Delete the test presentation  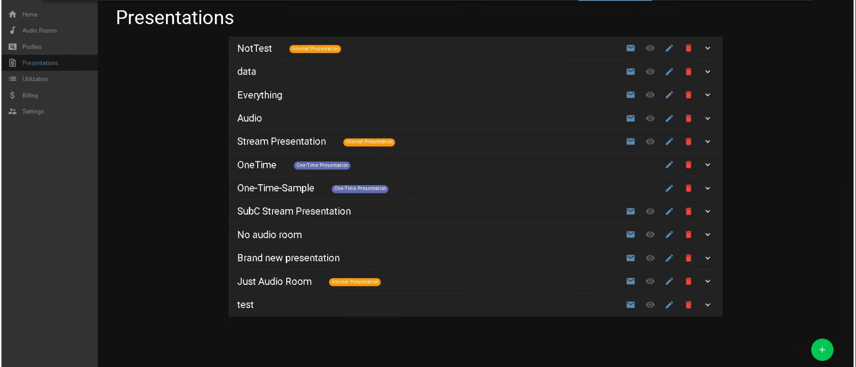tap(688, 305)
